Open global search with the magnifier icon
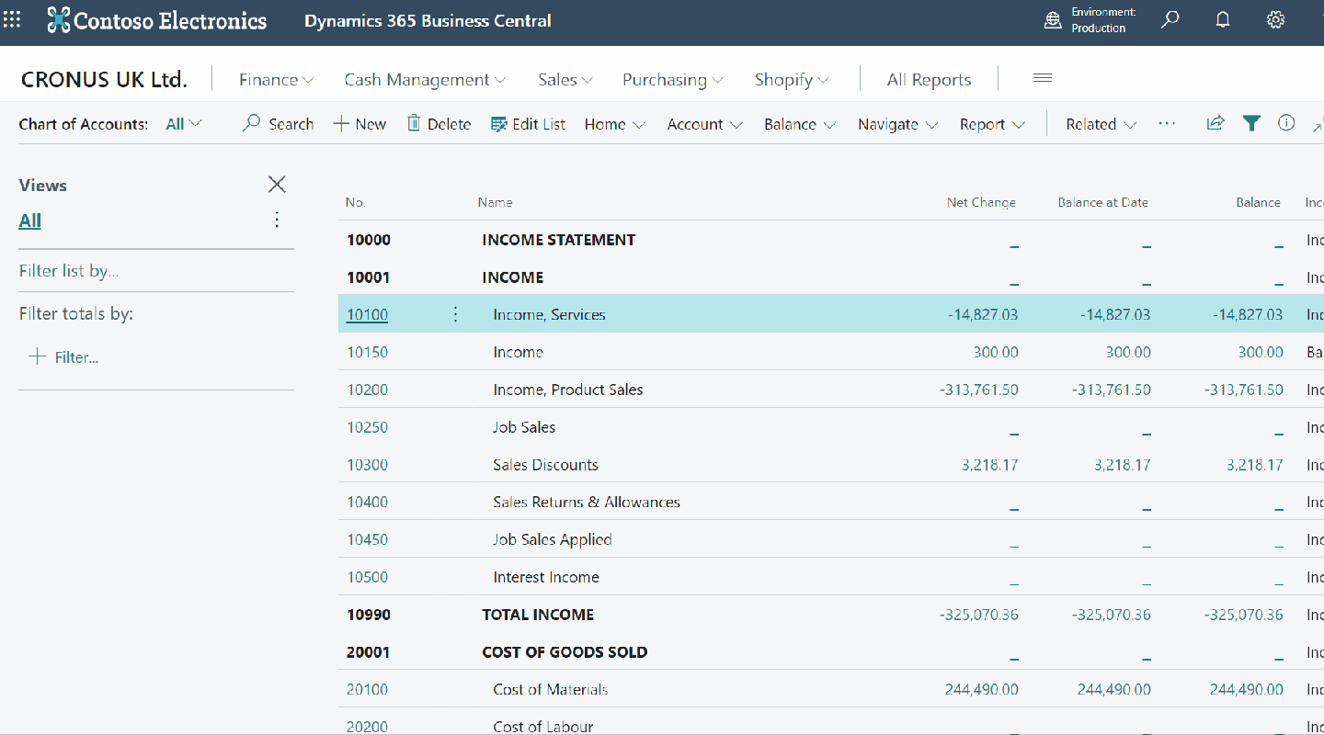1324x735 pixels. point(1170,18)
